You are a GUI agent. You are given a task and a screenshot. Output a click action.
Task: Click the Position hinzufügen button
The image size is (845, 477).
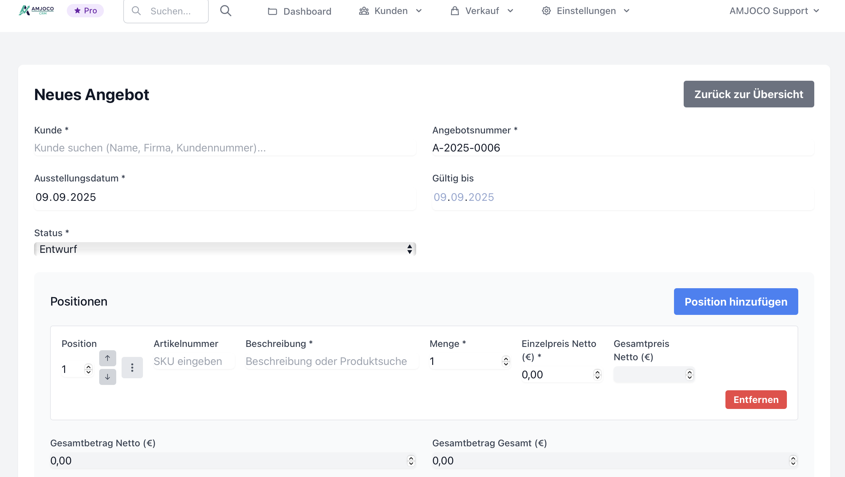736,302
